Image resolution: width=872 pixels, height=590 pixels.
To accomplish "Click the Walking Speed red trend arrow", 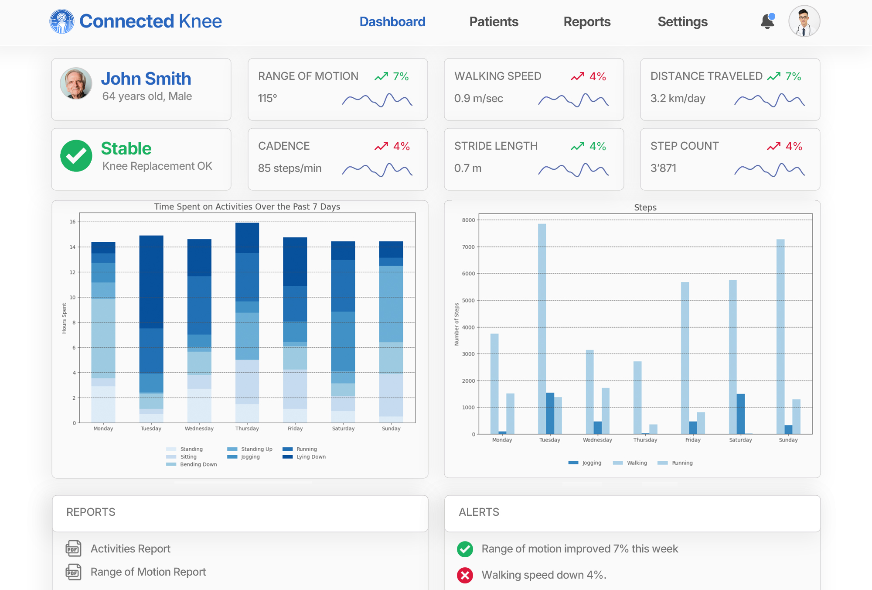I will (577, 77).
